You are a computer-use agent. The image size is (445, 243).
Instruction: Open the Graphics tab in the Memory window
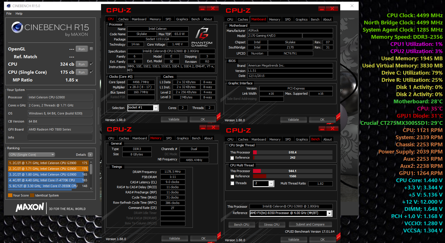pyautogui.click(x=183, y=138)
